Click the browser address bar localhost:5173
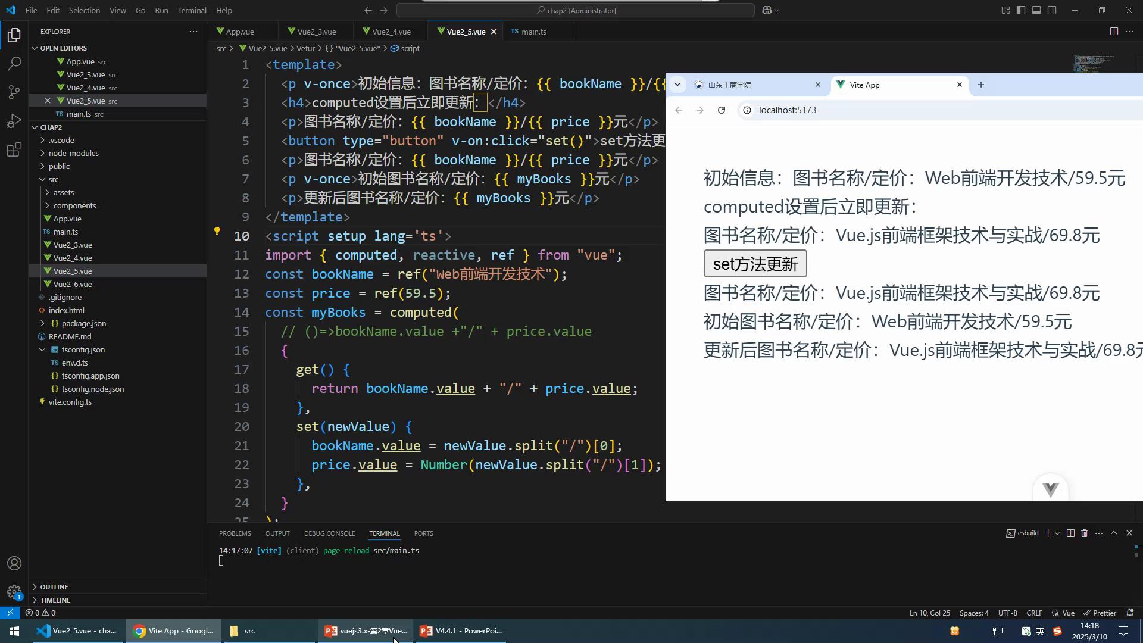Viewport: 1143px width, 643px height. pos(787,110)
